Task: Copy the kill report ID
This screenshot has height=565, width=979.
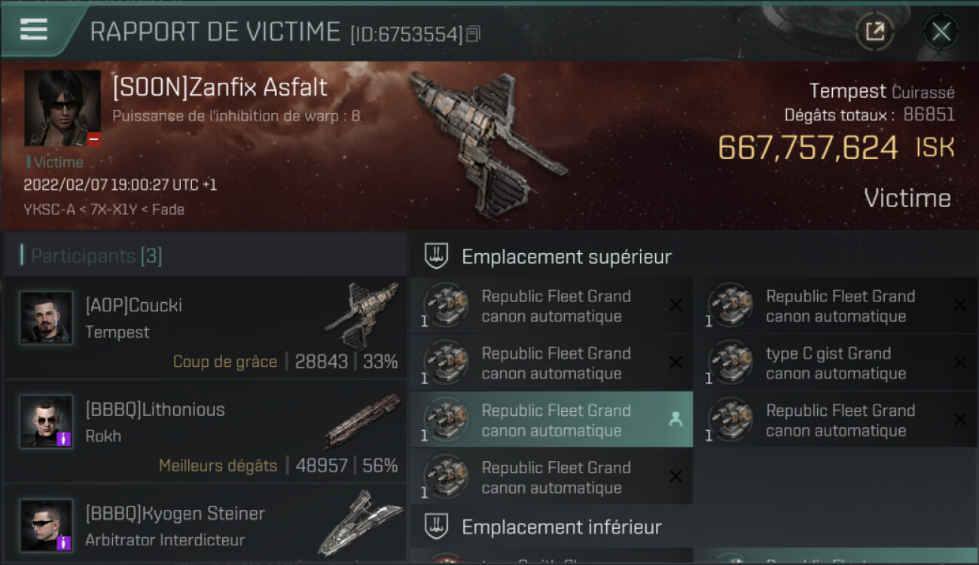Action: pyautogui.click(x=473, y=34)
